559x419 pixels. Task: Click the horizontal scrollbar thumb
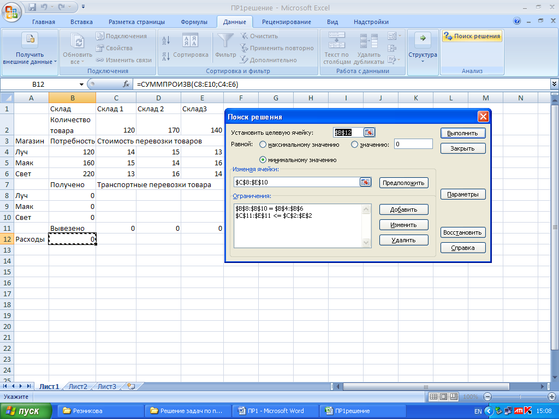click(x=426, y=387)
